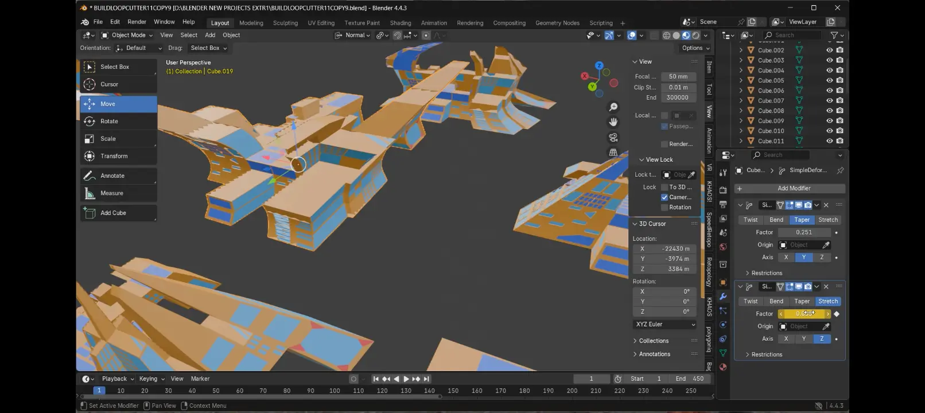Select the Scale tool
Screen dimensions: 925x413
(118, 138)
